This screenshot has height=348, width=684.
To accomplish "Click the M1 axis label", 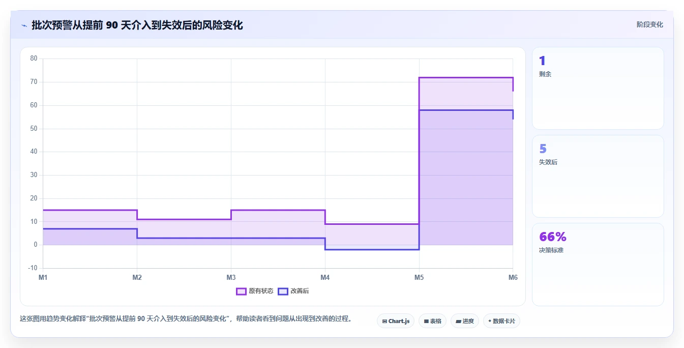I will (43, 277).
